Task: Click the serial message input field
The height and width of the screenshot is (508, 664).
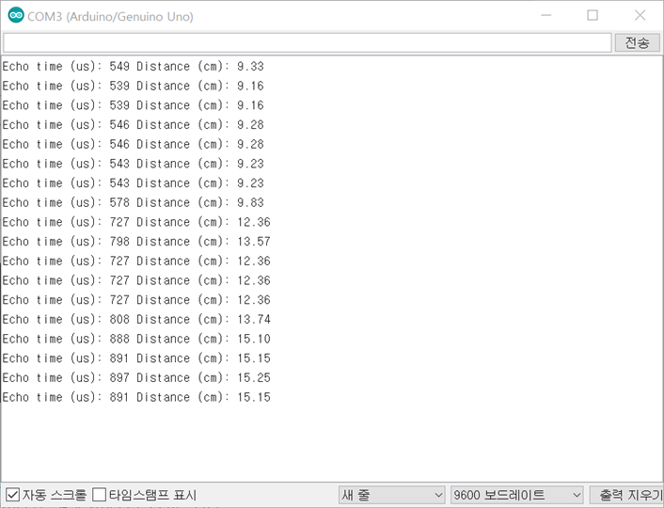Action: click(x=308, y=42)
